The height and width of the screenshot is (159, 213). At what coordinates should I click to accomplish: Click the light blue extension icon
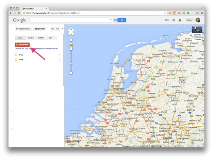197,13
